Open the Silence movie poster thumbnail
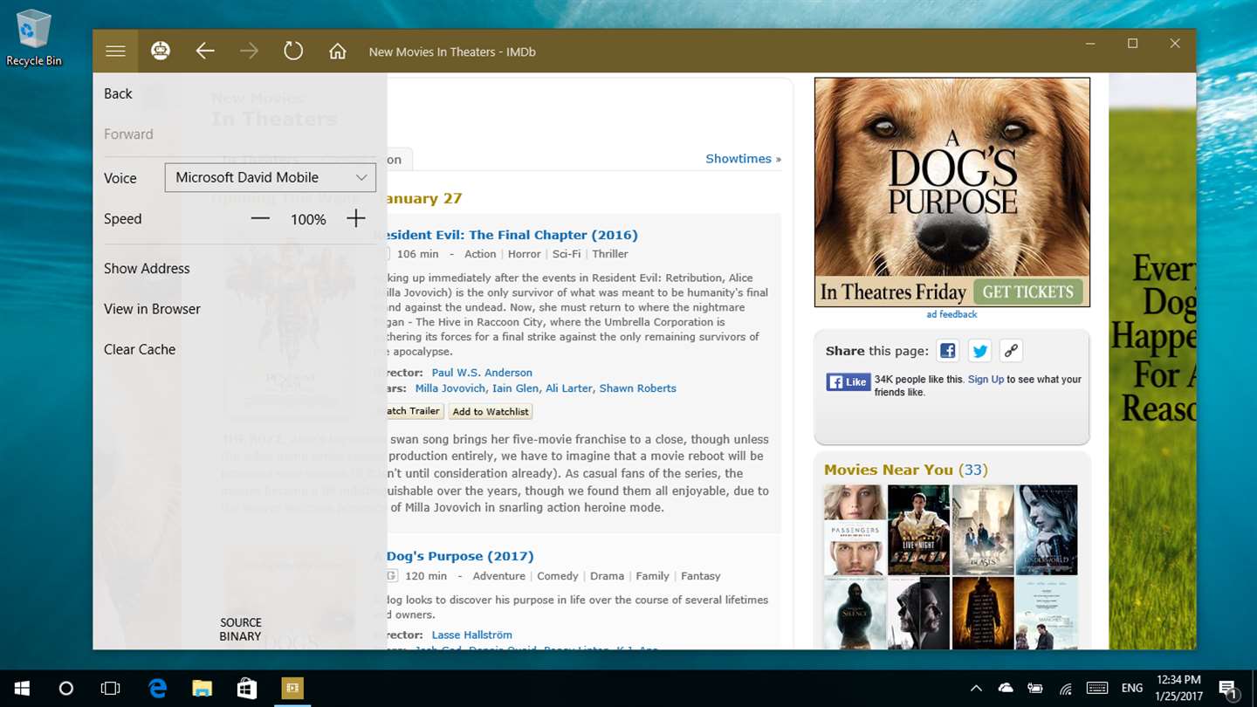Screen dimensions: 1257x707 pyautogui.click(x=855, y=613)
